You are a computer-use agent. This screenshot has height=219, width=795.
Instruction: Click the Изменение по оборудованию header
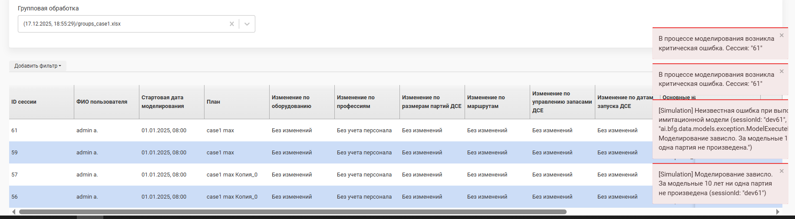tap(291, 102)
